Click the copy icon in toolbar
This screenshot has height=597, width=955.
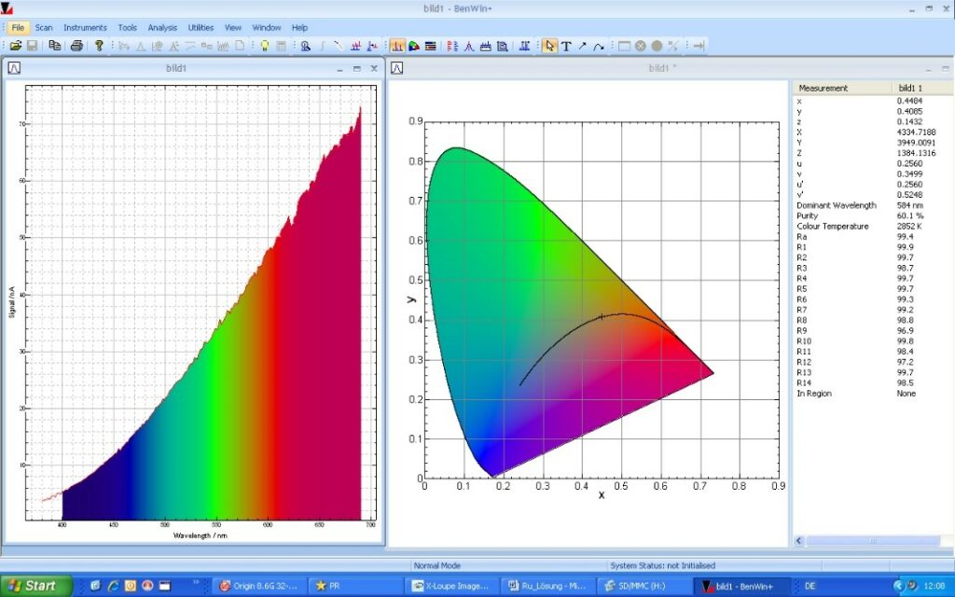tap(55, 46)
